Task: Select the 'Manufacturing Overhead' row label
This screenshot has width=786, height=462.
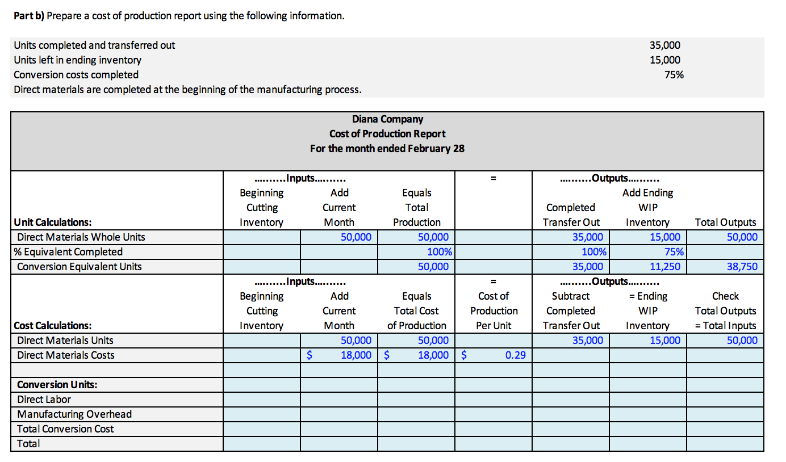Action: (x=74, y=414)
